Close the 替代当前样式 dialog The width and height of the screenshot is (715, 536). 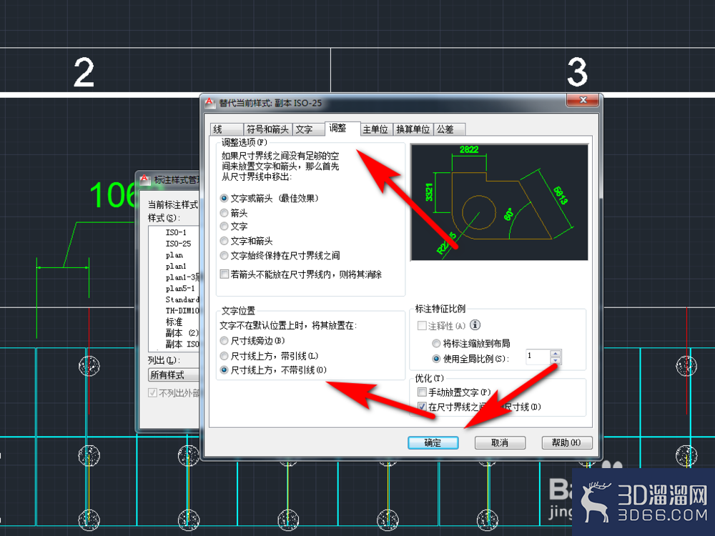click(582, 100)
